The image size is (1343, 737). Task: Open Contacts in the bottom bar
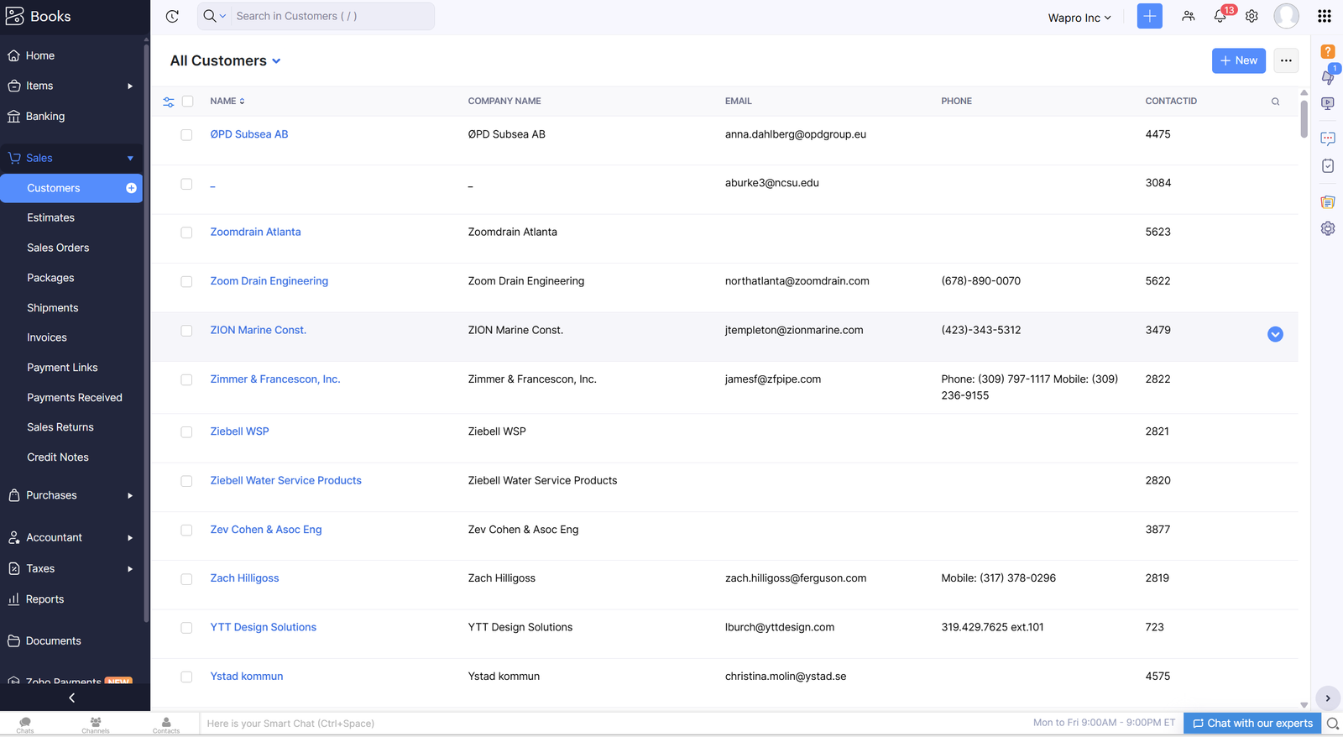(166, 724)
